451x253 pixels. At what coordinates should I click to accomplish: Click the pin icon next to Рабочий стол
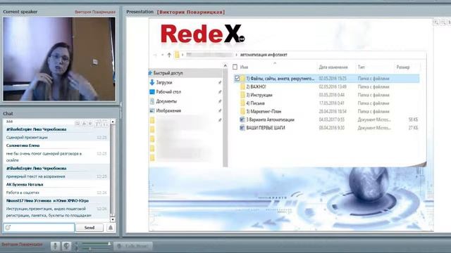(220, 92)
